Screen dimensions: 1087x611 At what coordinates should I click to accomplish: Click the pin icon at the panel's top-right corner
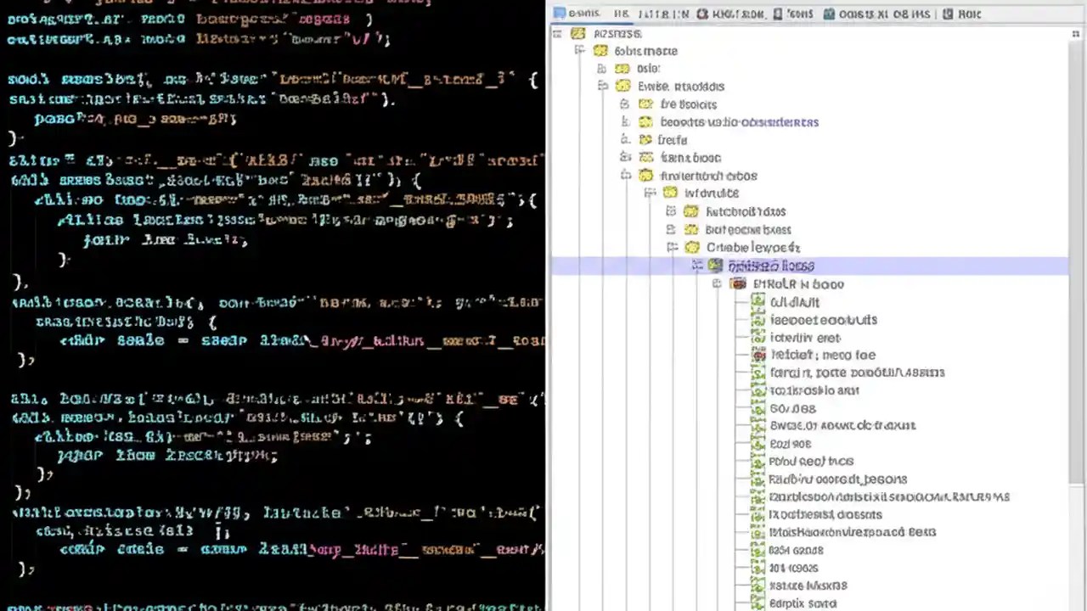(1075, 33)
